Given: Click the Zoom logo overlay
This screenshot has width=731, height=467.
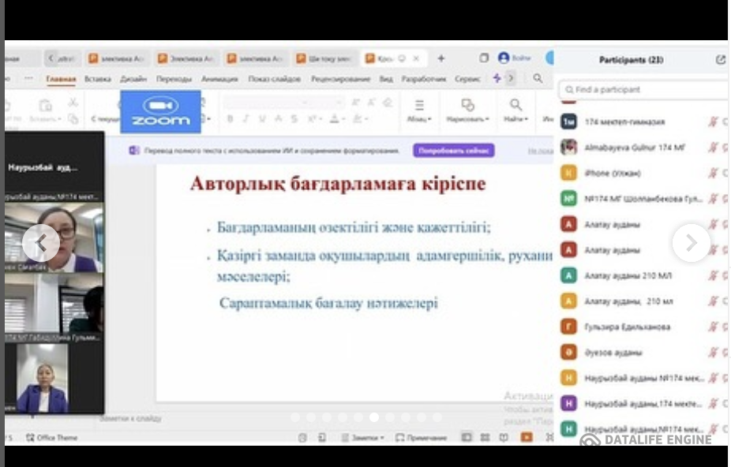Looking at the screenshot, I should point(161,111).
